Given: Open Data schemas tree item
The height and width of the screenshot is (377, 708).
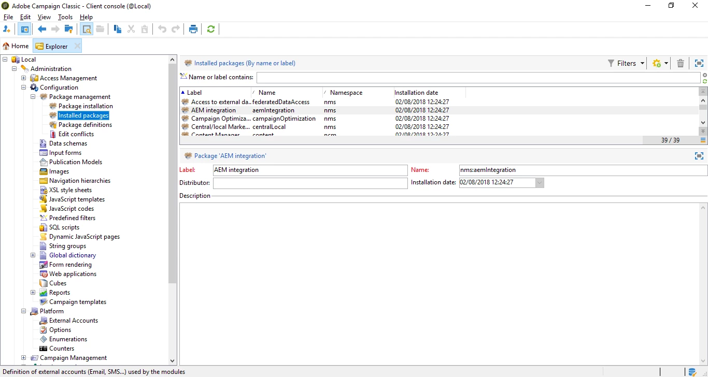Looking at the screenshot, I should click(68, 143).
